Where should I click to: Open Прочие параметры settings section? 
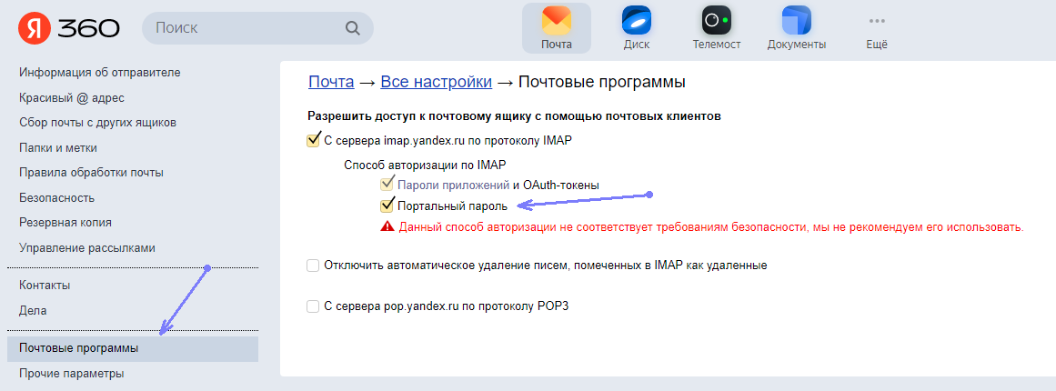71,374
